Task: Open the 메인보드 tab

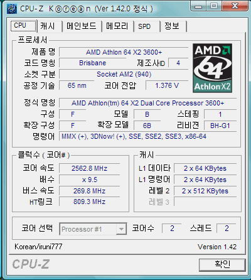Action: (x=82, y=26)
